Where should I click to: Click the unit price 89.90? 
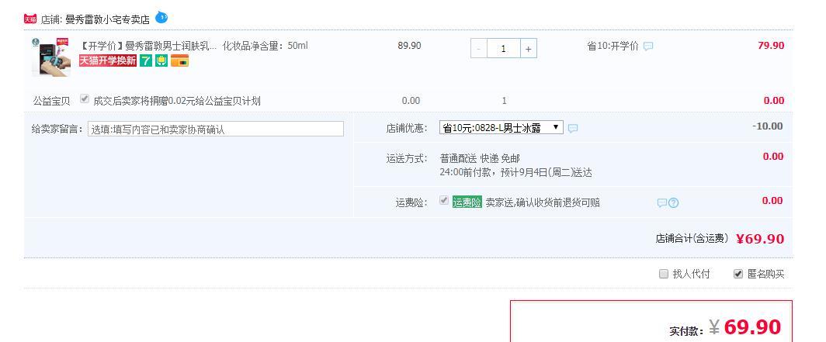(409, 46)
